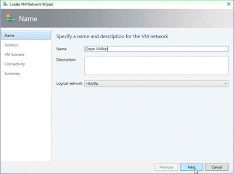Screen dimensions: 234x174
Task: Click the wizard icon in the title bar
Action: (5, 4)
